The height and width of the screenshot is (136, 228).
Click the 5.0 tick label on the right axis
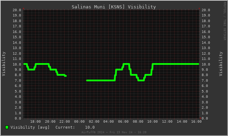(x=205, y=91)
